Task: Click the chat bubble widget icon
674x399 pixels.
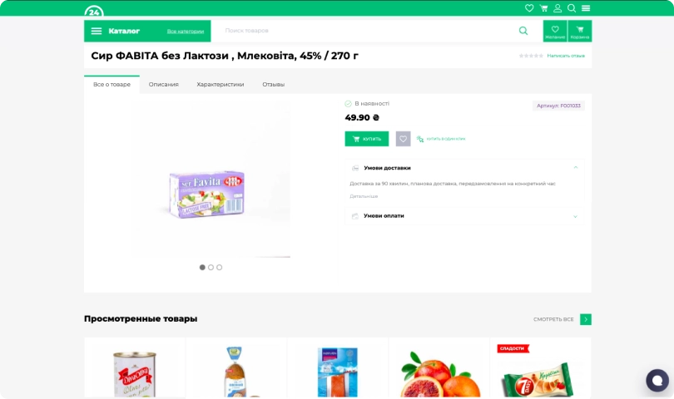Action: point(657,381)
